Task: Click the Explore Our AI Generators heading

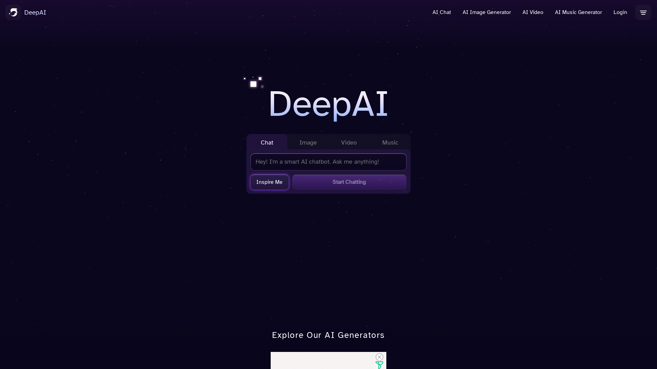Action: [328, 335]
